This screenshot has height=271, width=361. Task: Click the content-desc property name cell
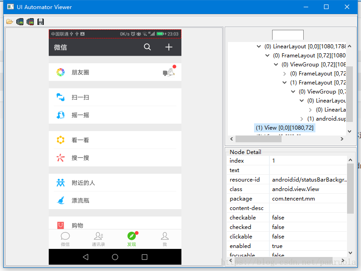pyautogui.click(x=248, y=208)
